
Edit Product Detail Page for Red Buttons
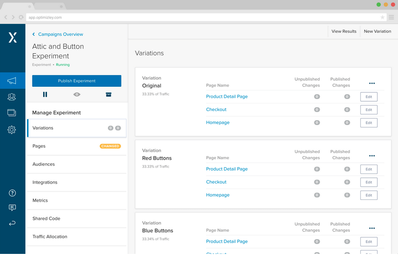point(369,169)
